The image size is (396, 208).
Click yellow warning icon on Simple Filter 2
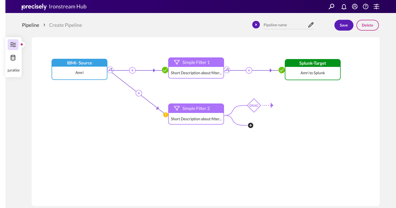click(165, 115)
